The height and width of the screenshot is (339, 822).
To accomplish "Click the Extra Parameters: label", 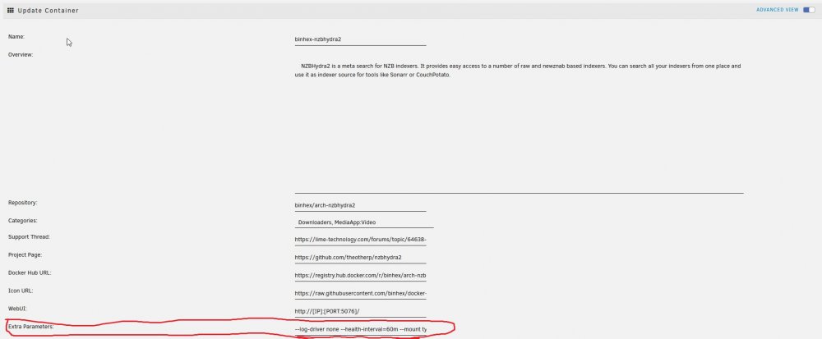I will point(30,327).
